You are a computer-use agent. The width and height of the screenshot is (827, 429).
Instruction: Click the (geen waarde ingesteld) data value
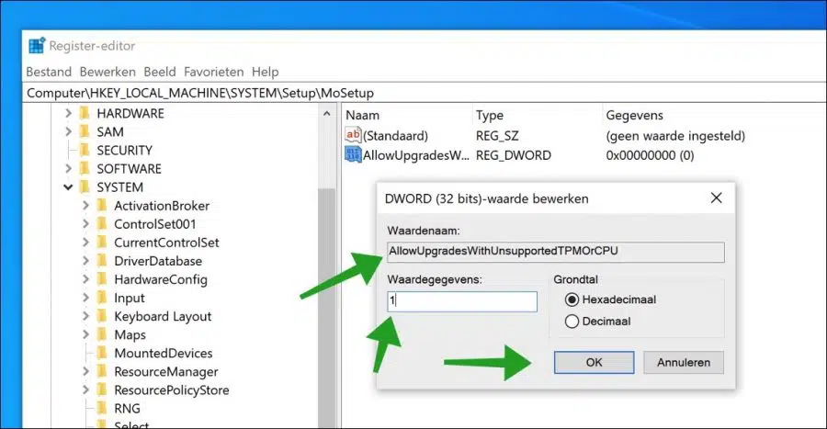675,136
